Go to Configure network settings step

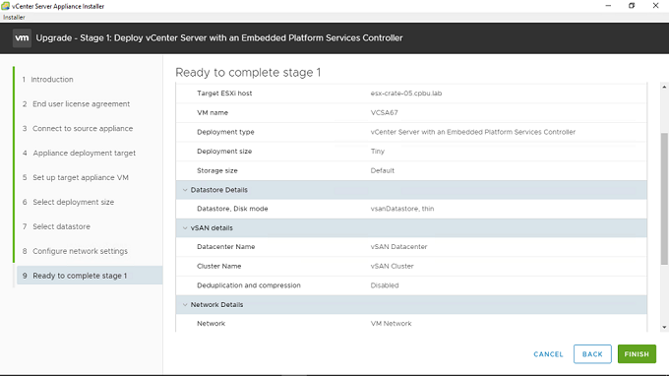(x=75, y=251)
